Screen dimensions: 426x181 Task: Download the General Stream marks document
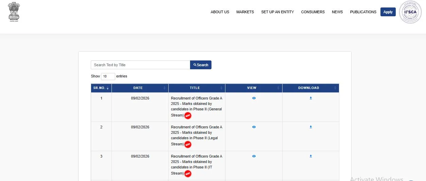click(310, 98)
